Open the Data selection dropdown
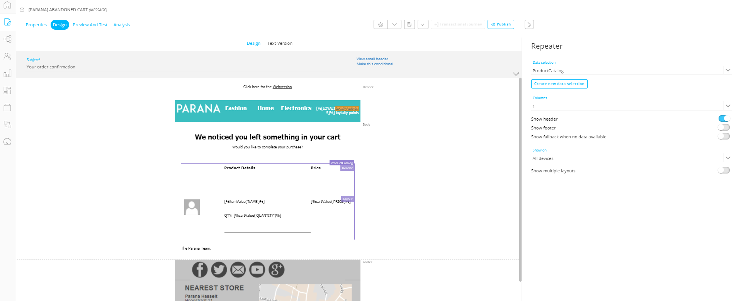This screenshot has height=301, width=741. (727, 70)
